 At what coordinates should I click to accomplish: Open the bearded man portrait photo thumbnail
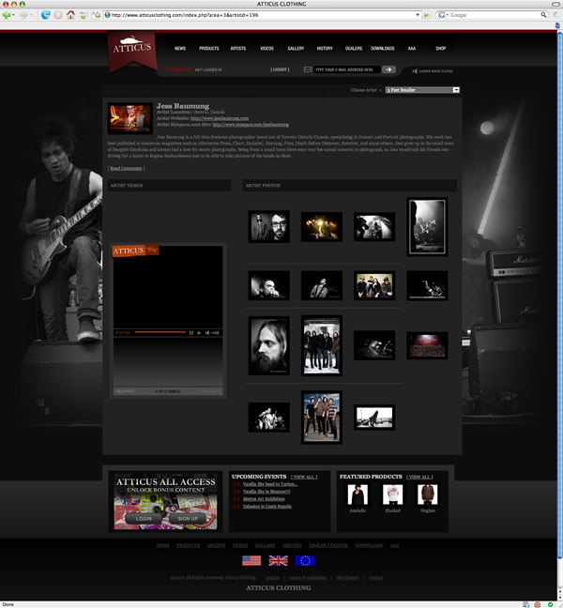pyautogui.click(x=269, y=343)
